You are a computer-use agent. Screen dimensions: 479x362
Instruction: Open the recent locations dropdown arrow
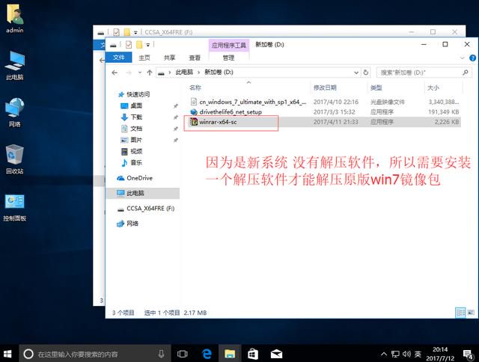[140, 73]
